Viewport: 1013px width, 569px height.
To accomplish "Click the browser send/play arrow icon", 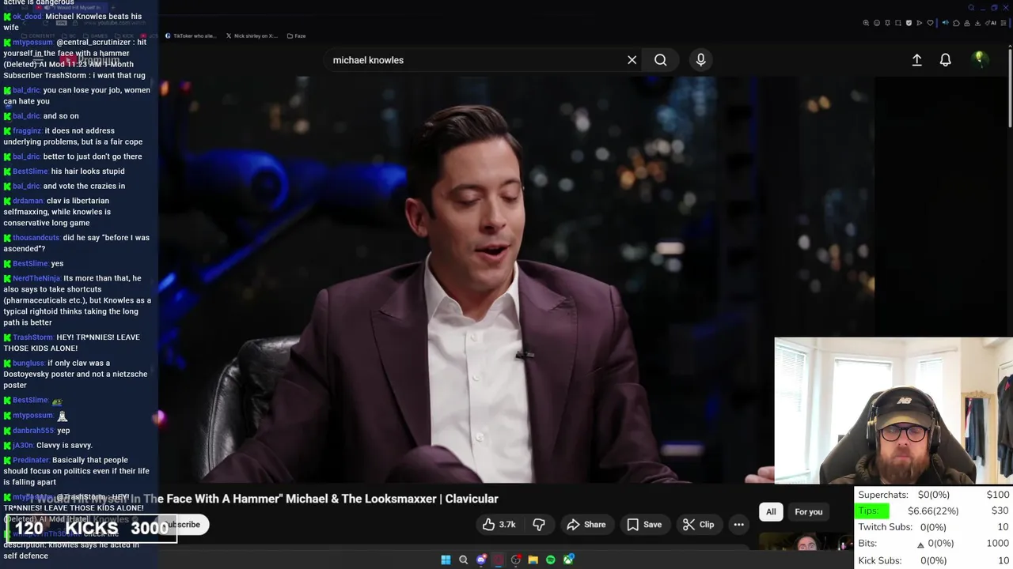I will pyautogui.click(x=920, y=23).
